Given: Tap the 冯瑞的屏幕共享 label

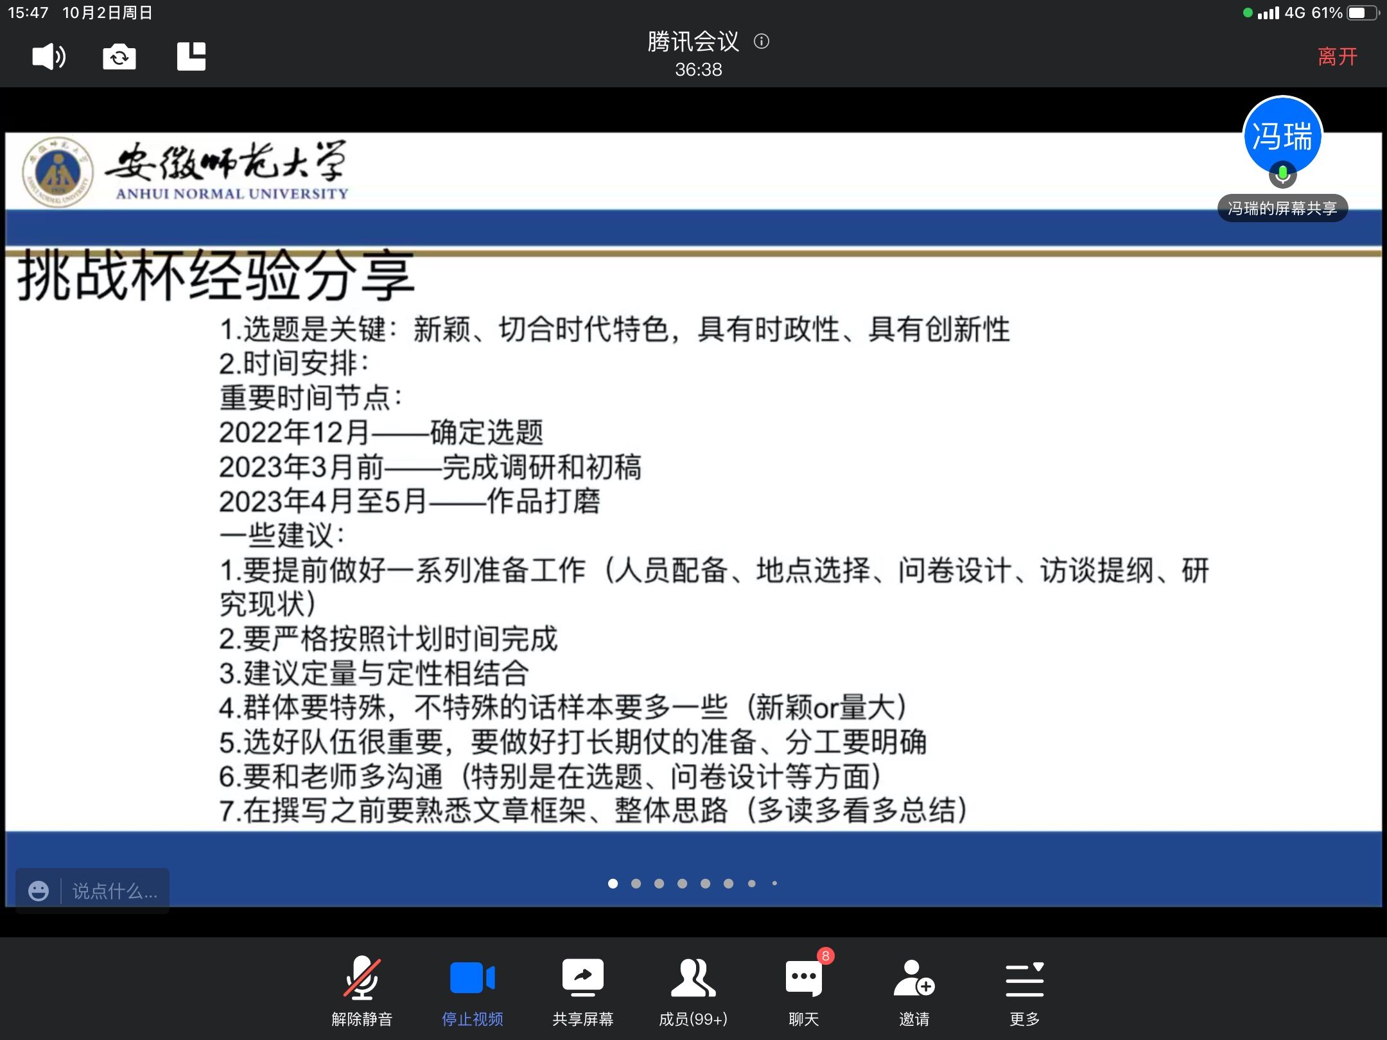Looking at the screenshot, I should tap(1282, 208).
